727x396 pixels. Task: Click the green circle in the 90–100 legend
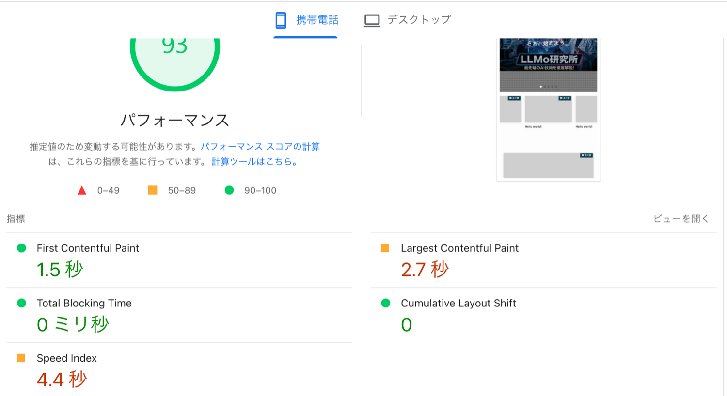[229, 190]
